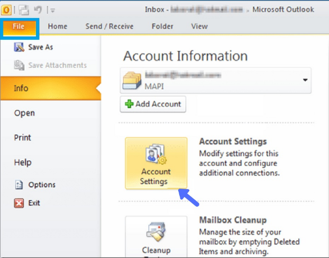Select the Folder ribbon tab
The width and height of the screenshot is (329, 258).
tap(162, 26)
